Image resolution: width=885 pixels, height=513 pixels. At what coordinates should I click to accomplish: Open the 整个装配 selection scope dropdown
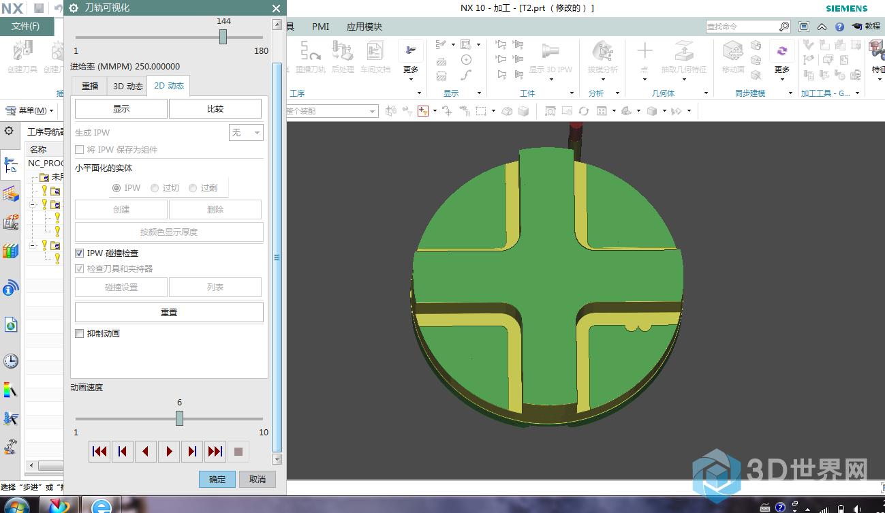point(332,111)
